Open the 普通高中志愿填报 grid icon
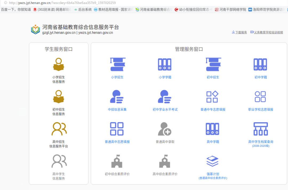288x190 pixels. coord(117,129)
